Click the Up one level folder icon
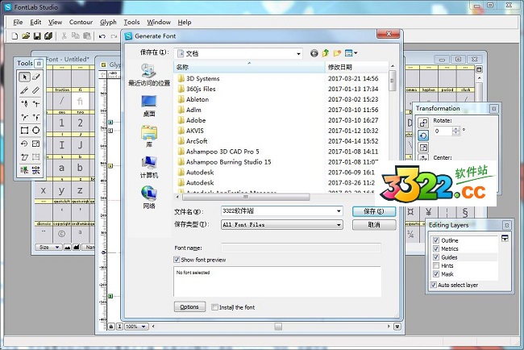Image resolution: width=524 pixels, height=350 pixels. pos(326,53)
